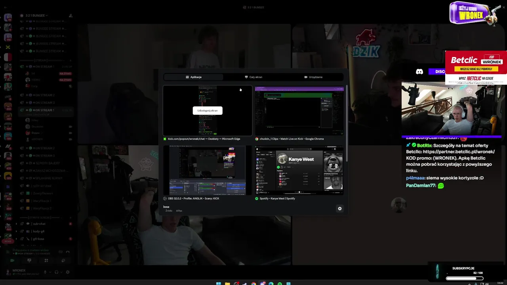Click the Subskrypcje 82/100 progress bar
Viewport: 507px width, 285px height.
(465, 278)
